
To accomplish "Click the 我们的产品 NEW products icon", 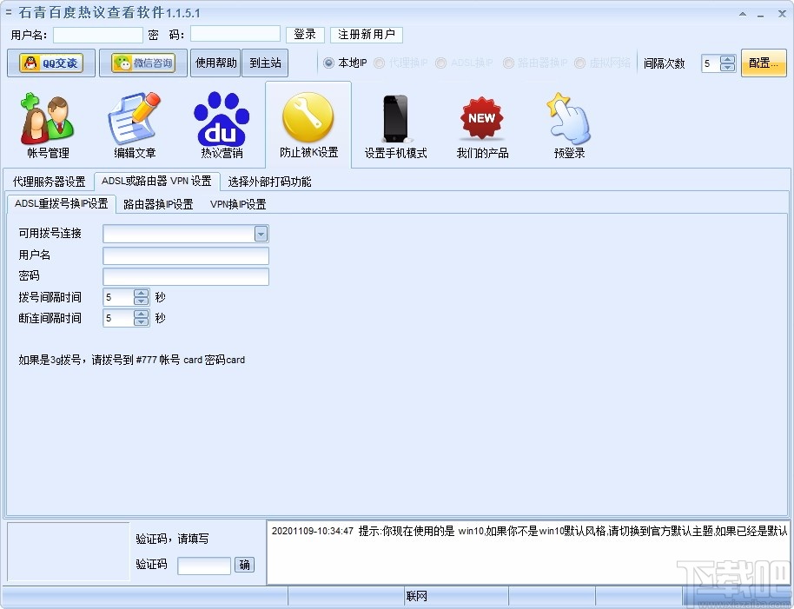I will (x=480, y=122).
